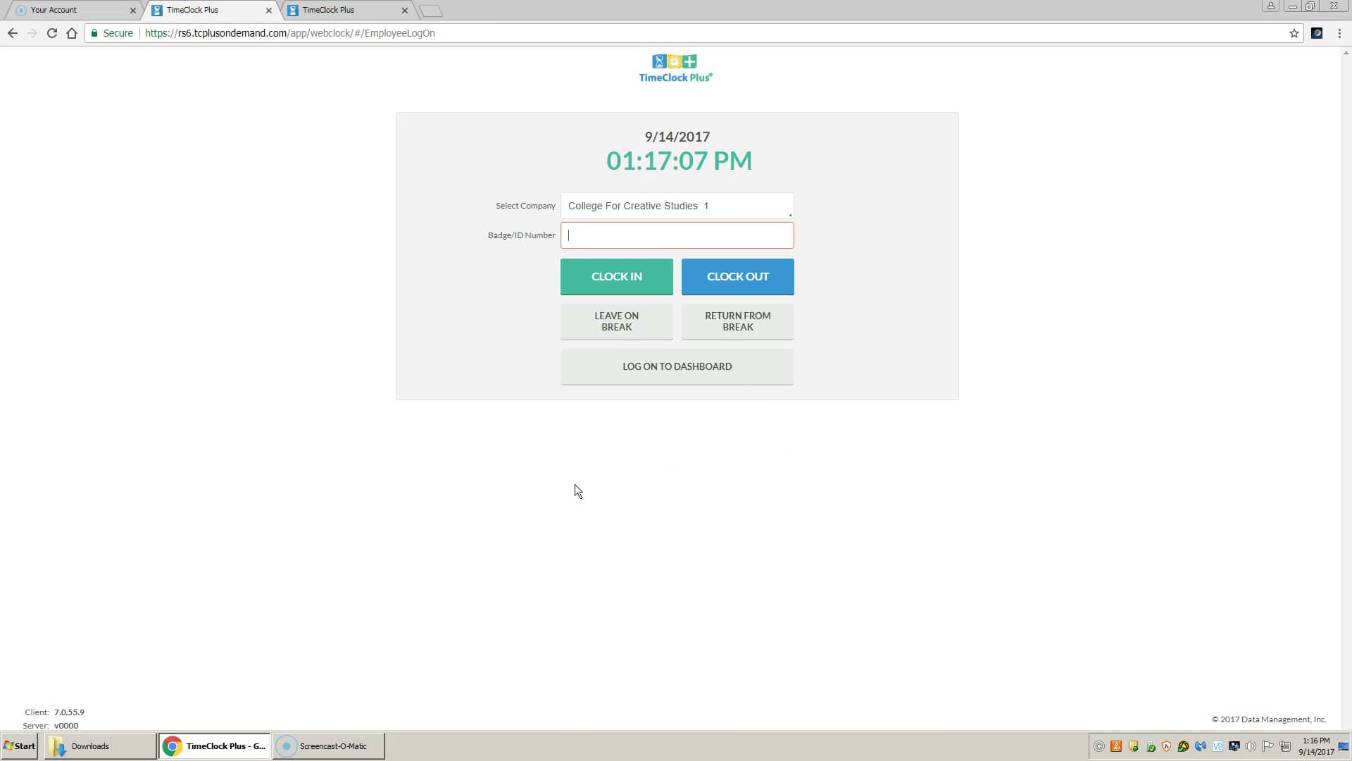The width and height of the screenshot is (1352, 761).
Task: Select RETURN FROM BREAK
Action: point(737,321)
